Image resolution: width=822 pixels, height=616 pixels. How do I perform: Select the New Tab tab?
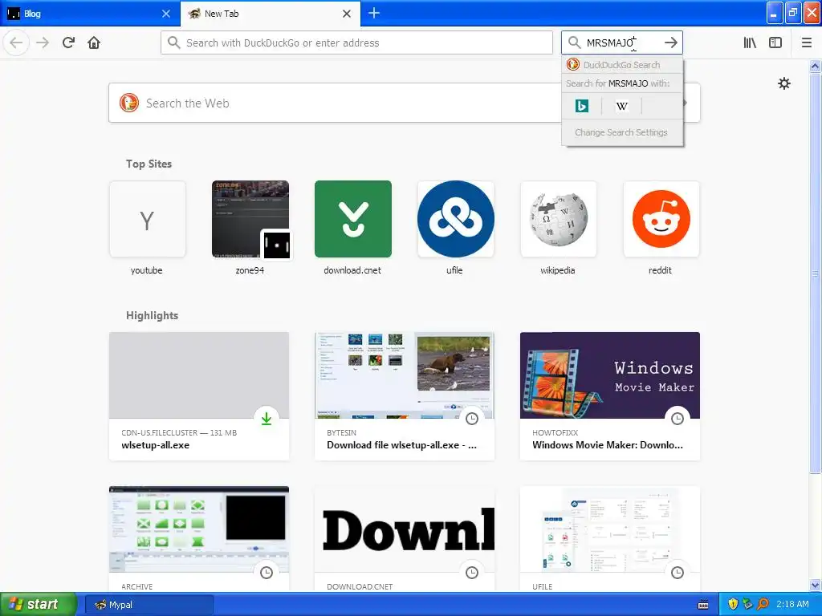click(x=270, y=14)
